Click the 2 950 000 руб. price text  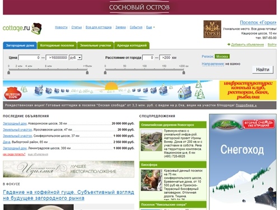point(124,142)
